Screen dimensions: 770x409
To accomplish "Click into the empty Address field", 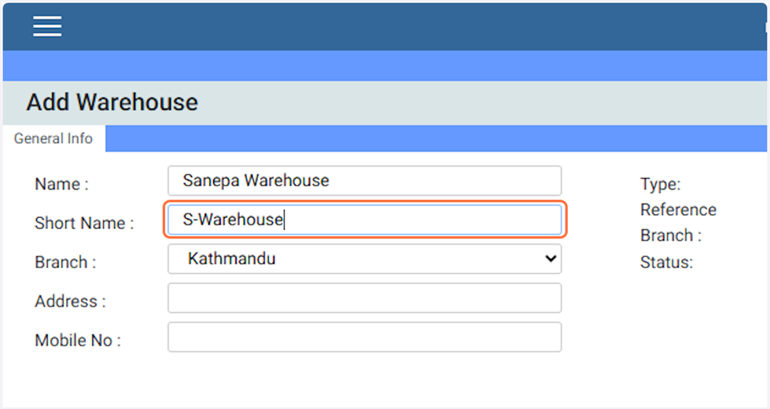I will point(364,299).
